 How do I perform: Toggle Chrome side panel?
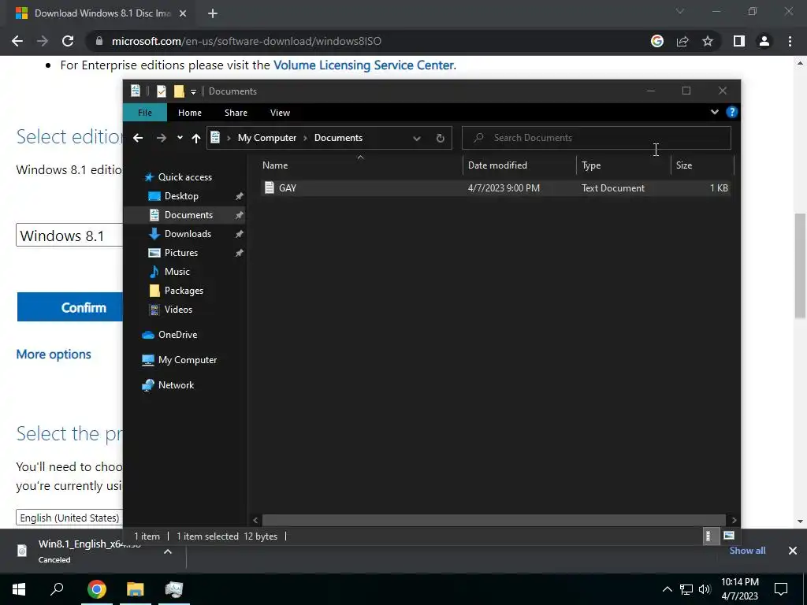(x=738, y=41)
